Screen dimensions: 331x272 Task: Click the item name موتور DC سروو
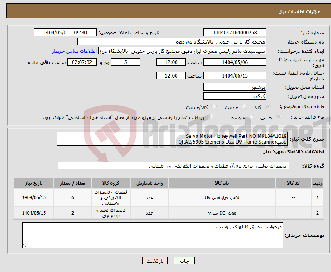222,213
